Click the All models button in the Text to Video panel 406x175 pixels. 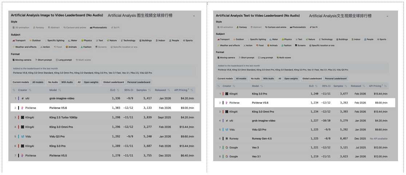241,79
